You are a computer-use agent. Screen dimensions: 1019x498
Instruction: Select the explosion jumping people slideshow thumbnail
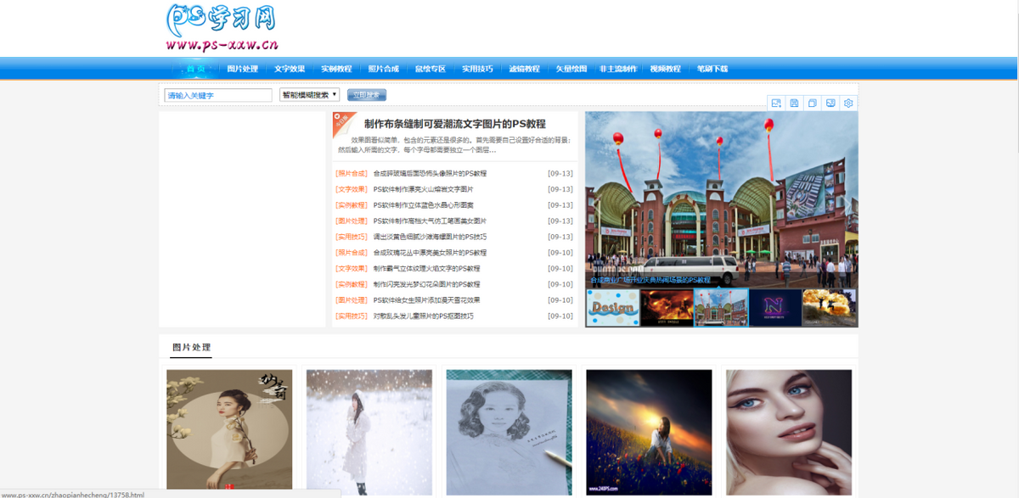(830, 307)
